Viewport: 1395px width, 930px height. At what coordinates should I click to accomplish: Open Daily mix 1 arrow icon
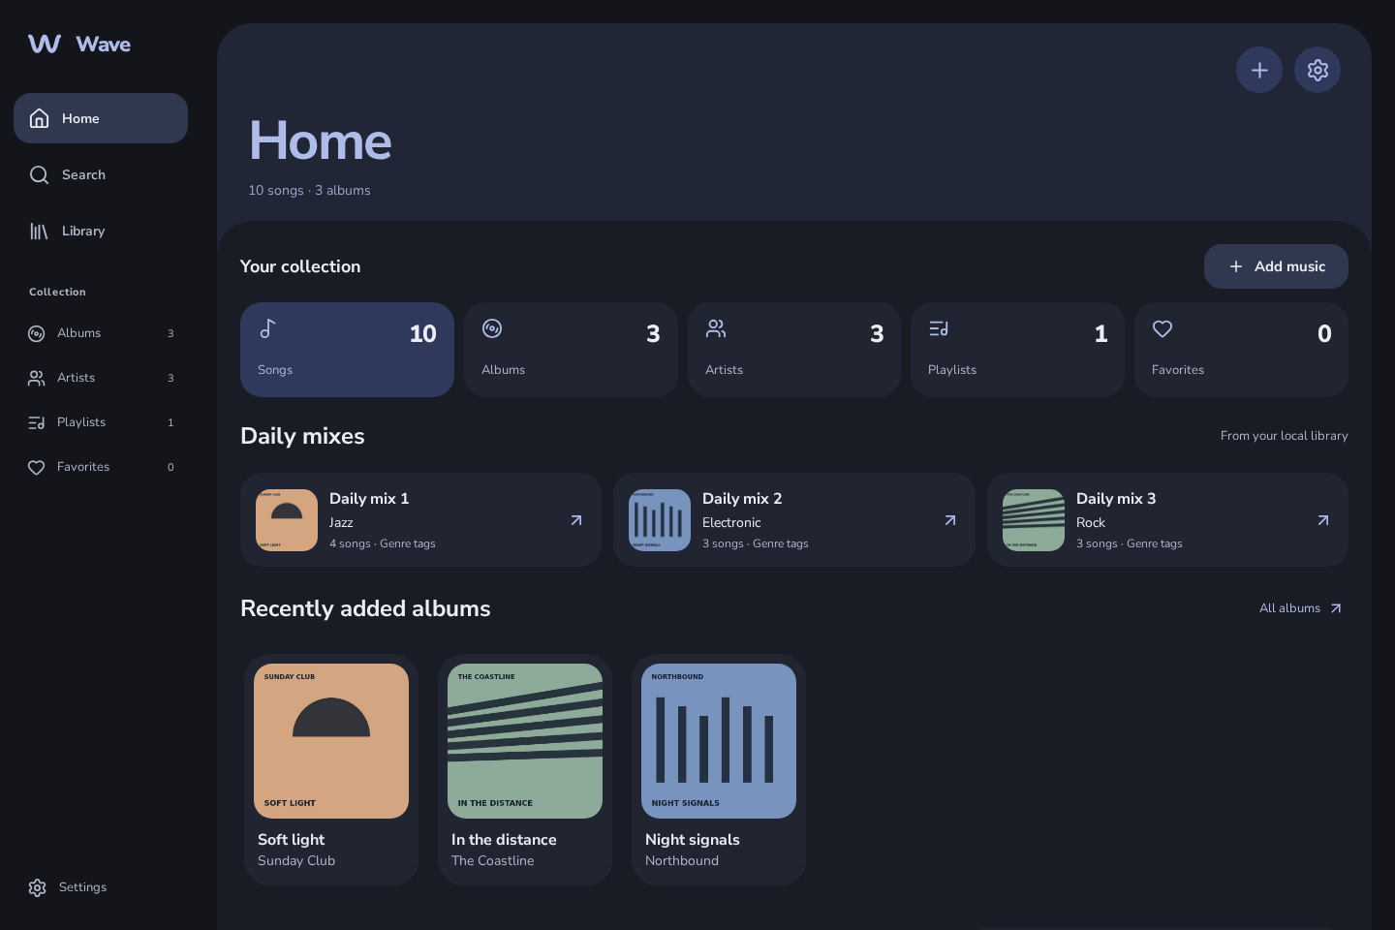(576, 520)
